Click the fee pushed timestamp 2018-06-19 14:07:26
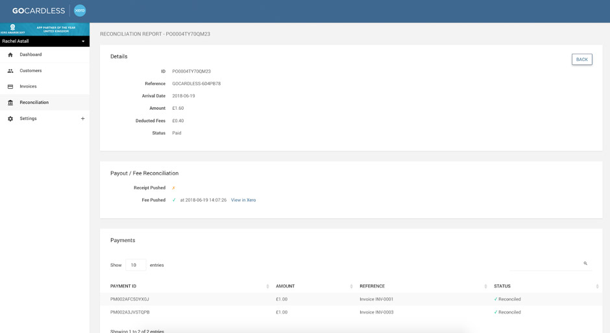This screenshot has height=333, width=610. [206, 200]
